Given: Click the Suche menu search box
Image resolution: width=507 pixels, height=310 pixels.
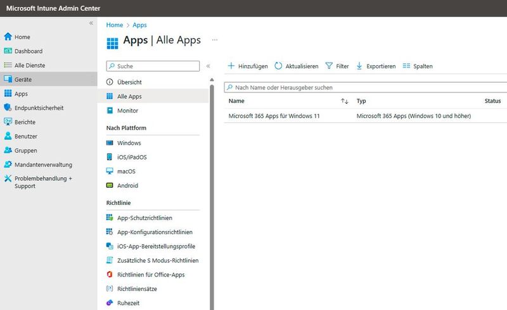Looking at the screenshot, I should point(153,66).
